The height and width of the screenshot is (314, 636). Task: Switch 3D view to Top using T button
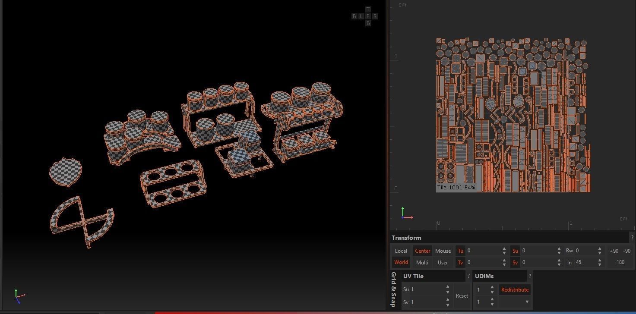coord(368,9)
